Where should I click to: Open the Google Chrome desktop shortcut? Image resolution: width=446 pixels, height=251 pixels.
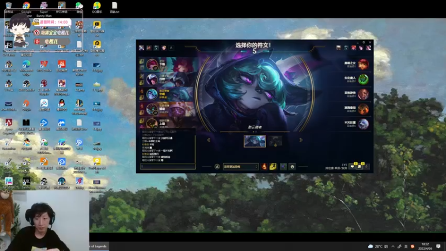click(26, 8)
